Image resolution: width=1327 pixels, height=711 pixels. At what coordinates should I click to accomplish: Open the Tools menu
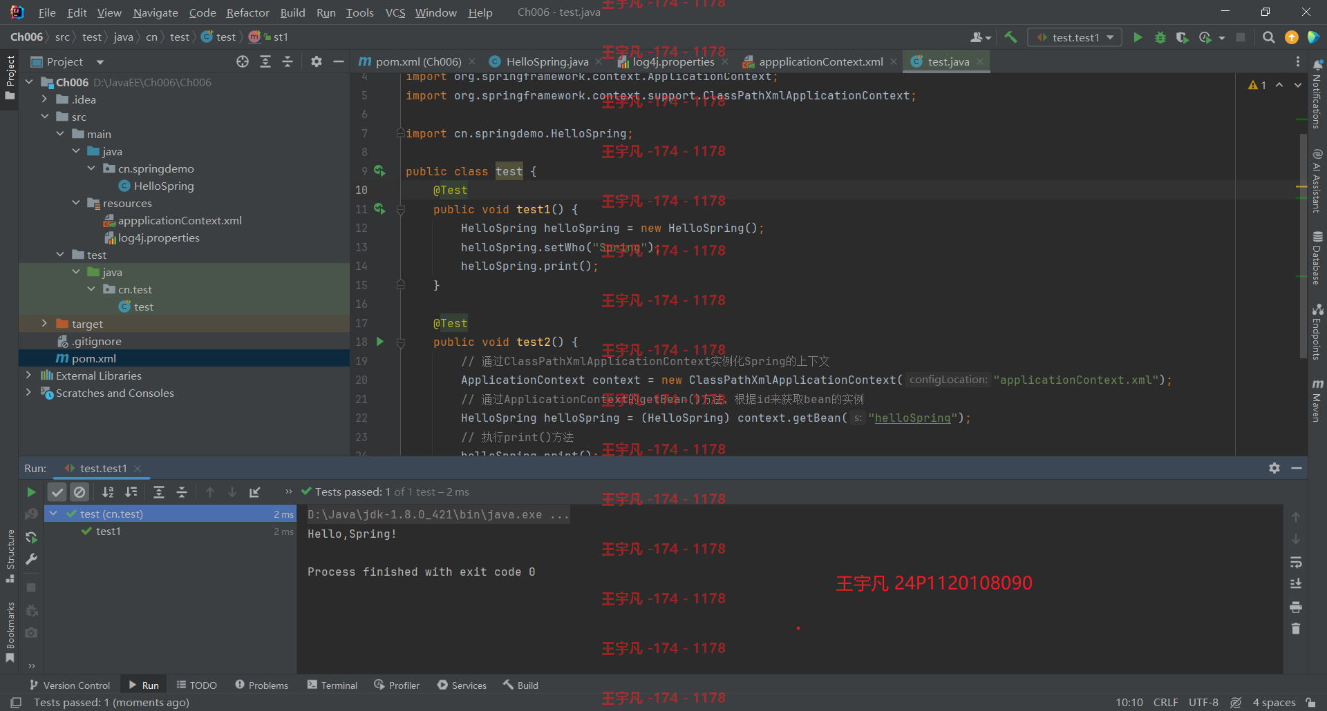pyautogui.click(x=359, y=12)
